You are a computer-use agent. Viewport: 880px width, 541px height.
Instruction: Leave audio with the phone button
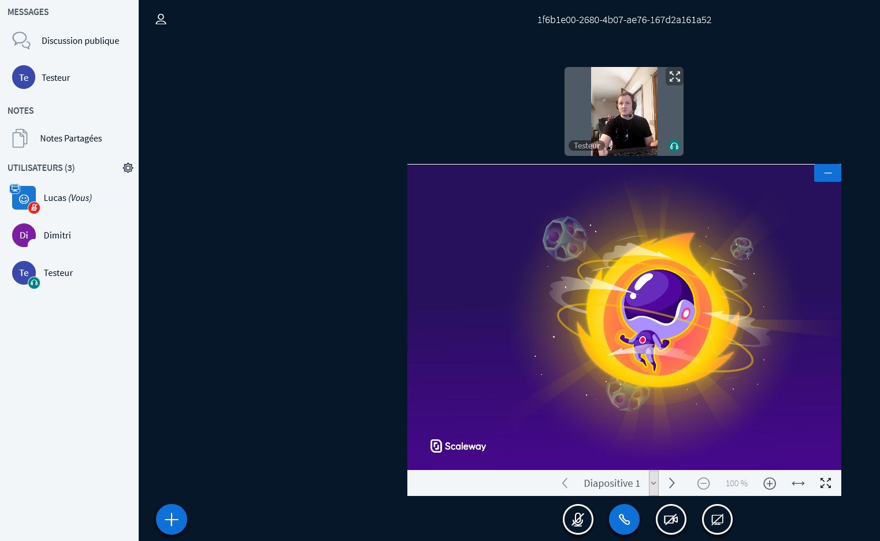624,520
